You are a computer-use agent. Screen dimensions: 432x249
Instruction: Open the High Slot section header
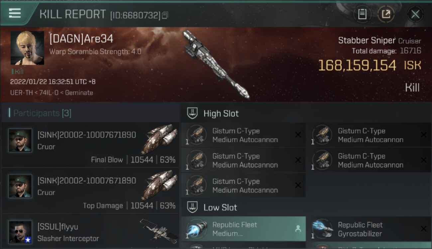click(x=221, y=113)
